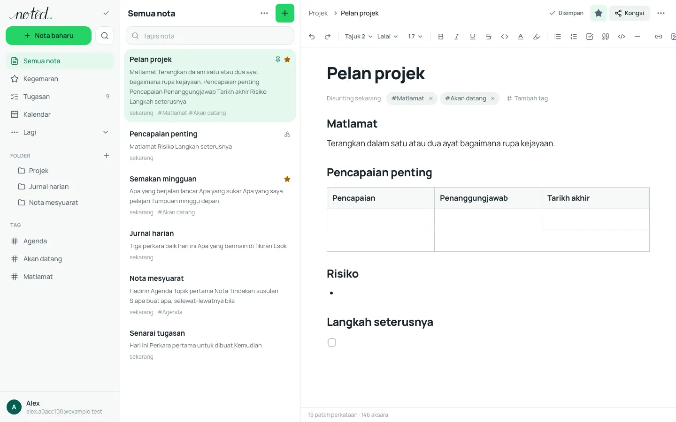Open Kegemaran in the sidebar
The width and height of the screenshot is (676, 422).
[x=60, y=79]
